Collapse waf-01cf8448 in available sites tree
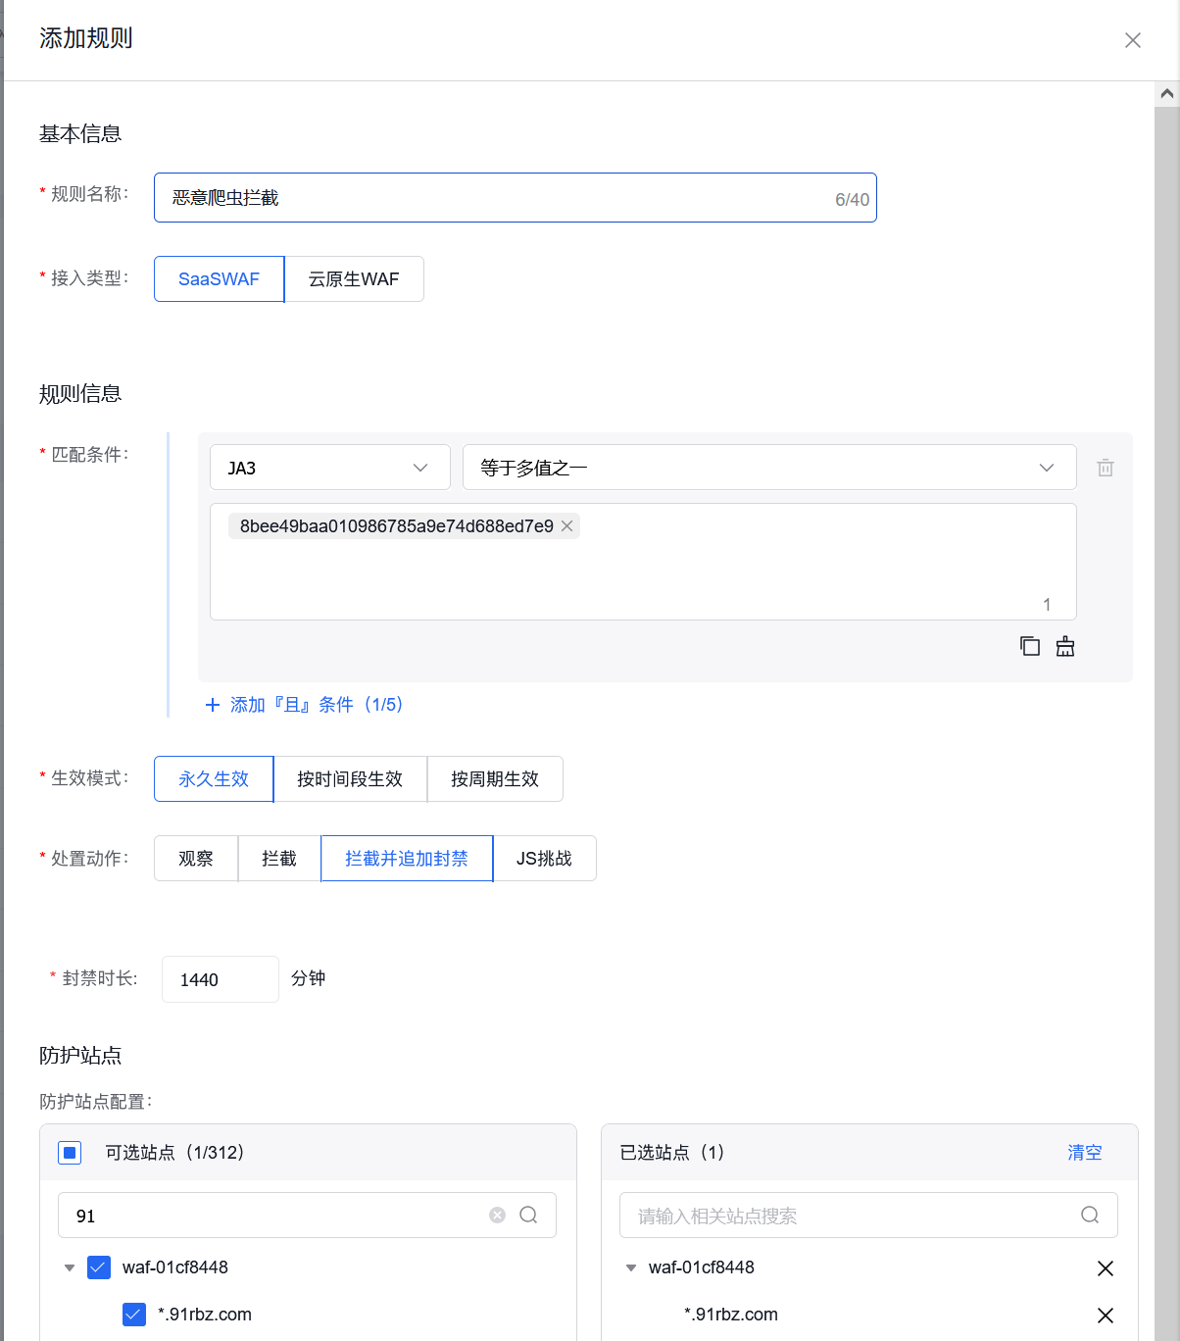Viewport: 1180px width, 1341px height. click(x=70, y=1267)
